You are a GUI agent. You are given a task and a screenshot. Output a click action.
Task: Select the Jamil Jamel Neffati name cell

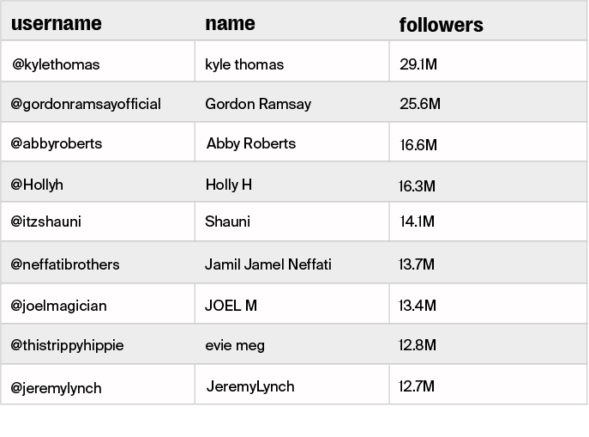tap(268, 264)
